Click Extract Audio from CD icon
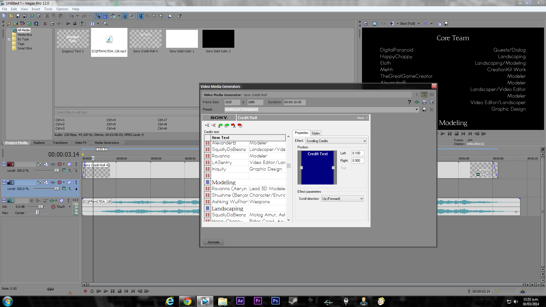 click(29, 24)
